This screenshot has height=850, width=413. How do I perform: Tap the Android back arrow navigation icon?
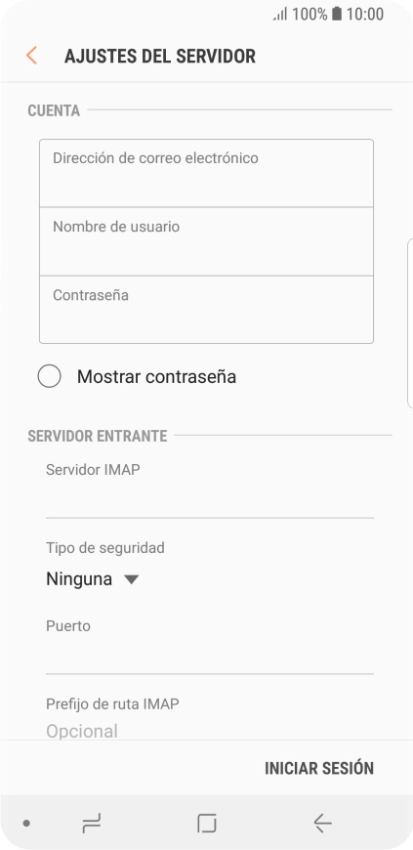tap(322, 824)
